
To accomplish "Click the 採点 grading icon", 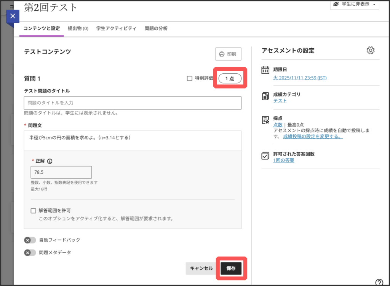I will coord(265,120).
